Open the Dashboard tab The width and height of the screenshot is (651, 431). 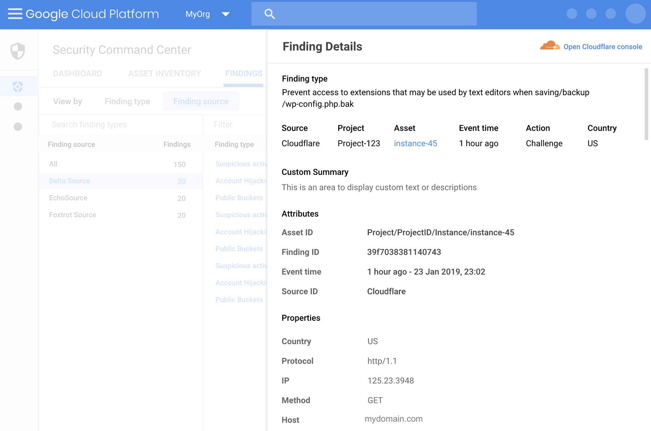pyautogui.click(x=77, y=73)
